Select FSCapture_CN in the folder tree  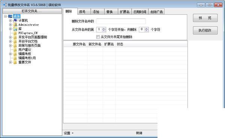pos(28,33)
